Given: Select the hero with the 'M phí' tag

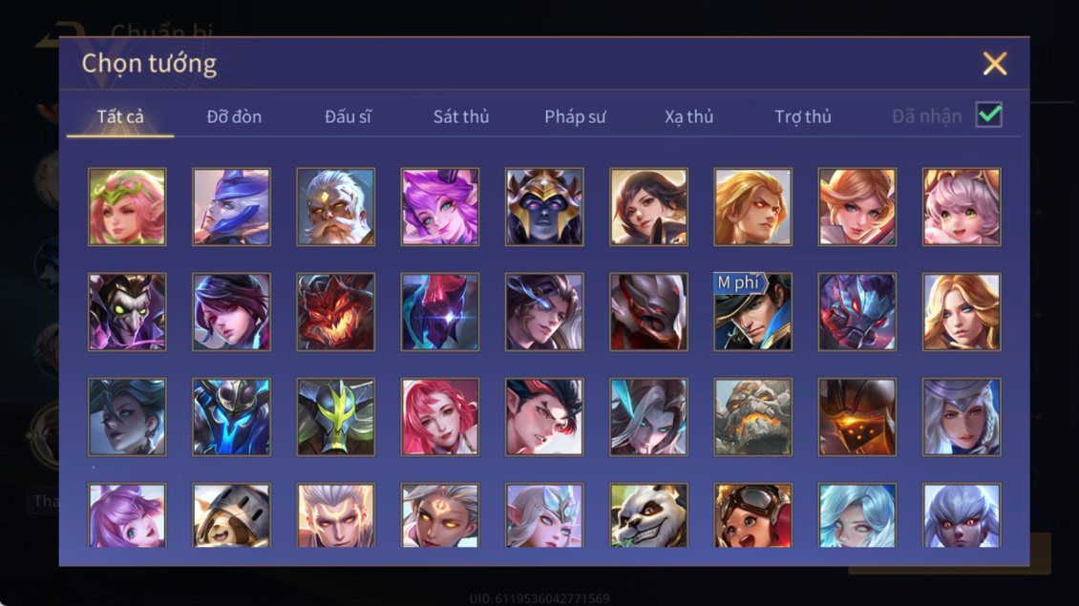Looking at the screenshot, I should coord(752,312).
